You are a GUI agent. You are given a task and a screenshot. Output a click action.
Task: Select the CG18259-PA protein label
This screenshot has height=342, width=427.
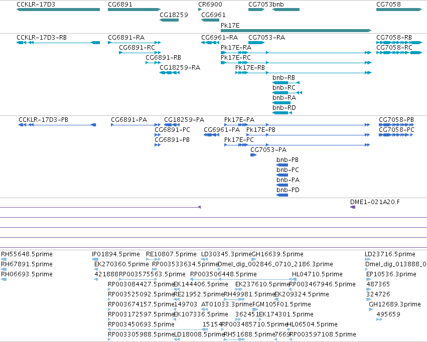coord(184,120)
